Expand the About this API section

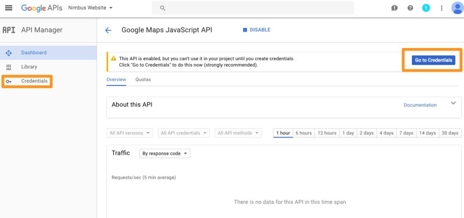(x=453, y=103)
